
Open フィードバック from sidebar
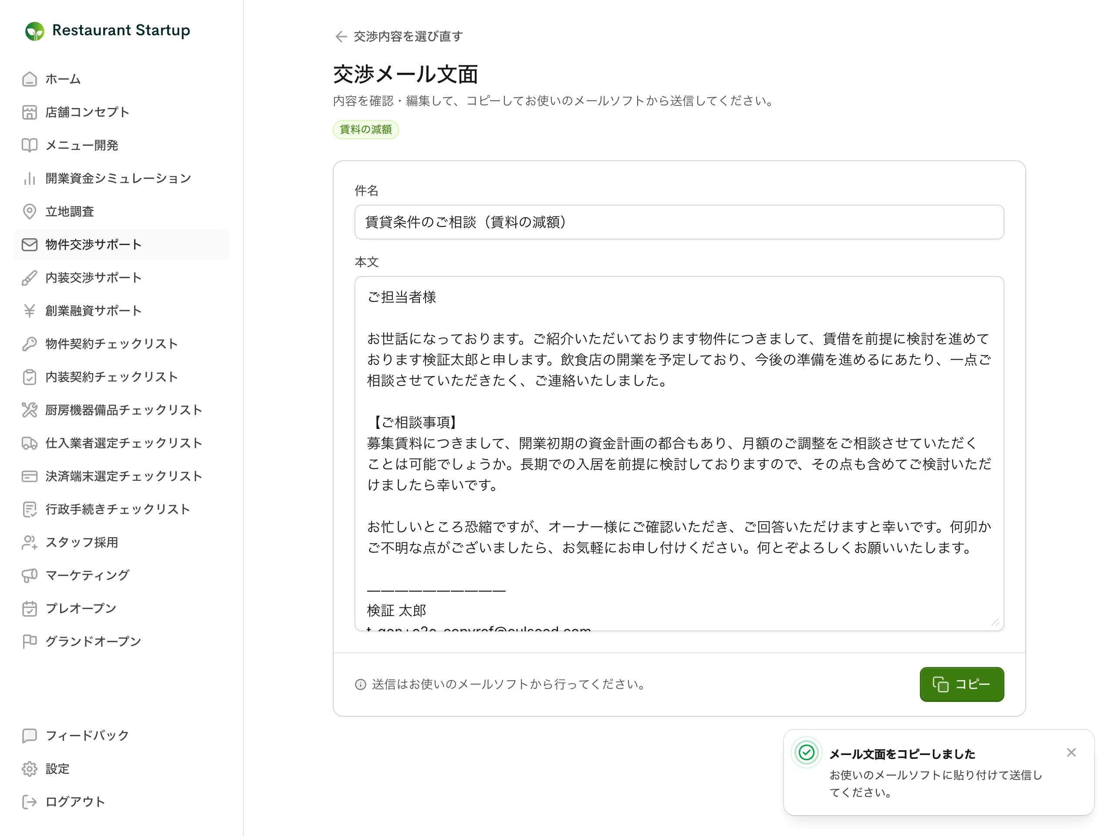pos(122,736)
